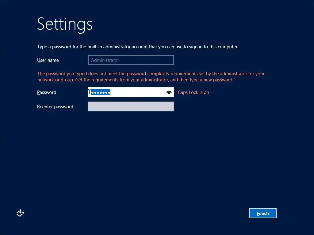Click the 'Password' label beside the field
The height and width of the screenshot is (235, 314).
(47, 92)
